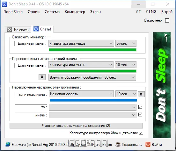Open the 5 мин. timeout dropdown
The height and width of the screenshot is (151, 176).
click(x=126, y=43)
